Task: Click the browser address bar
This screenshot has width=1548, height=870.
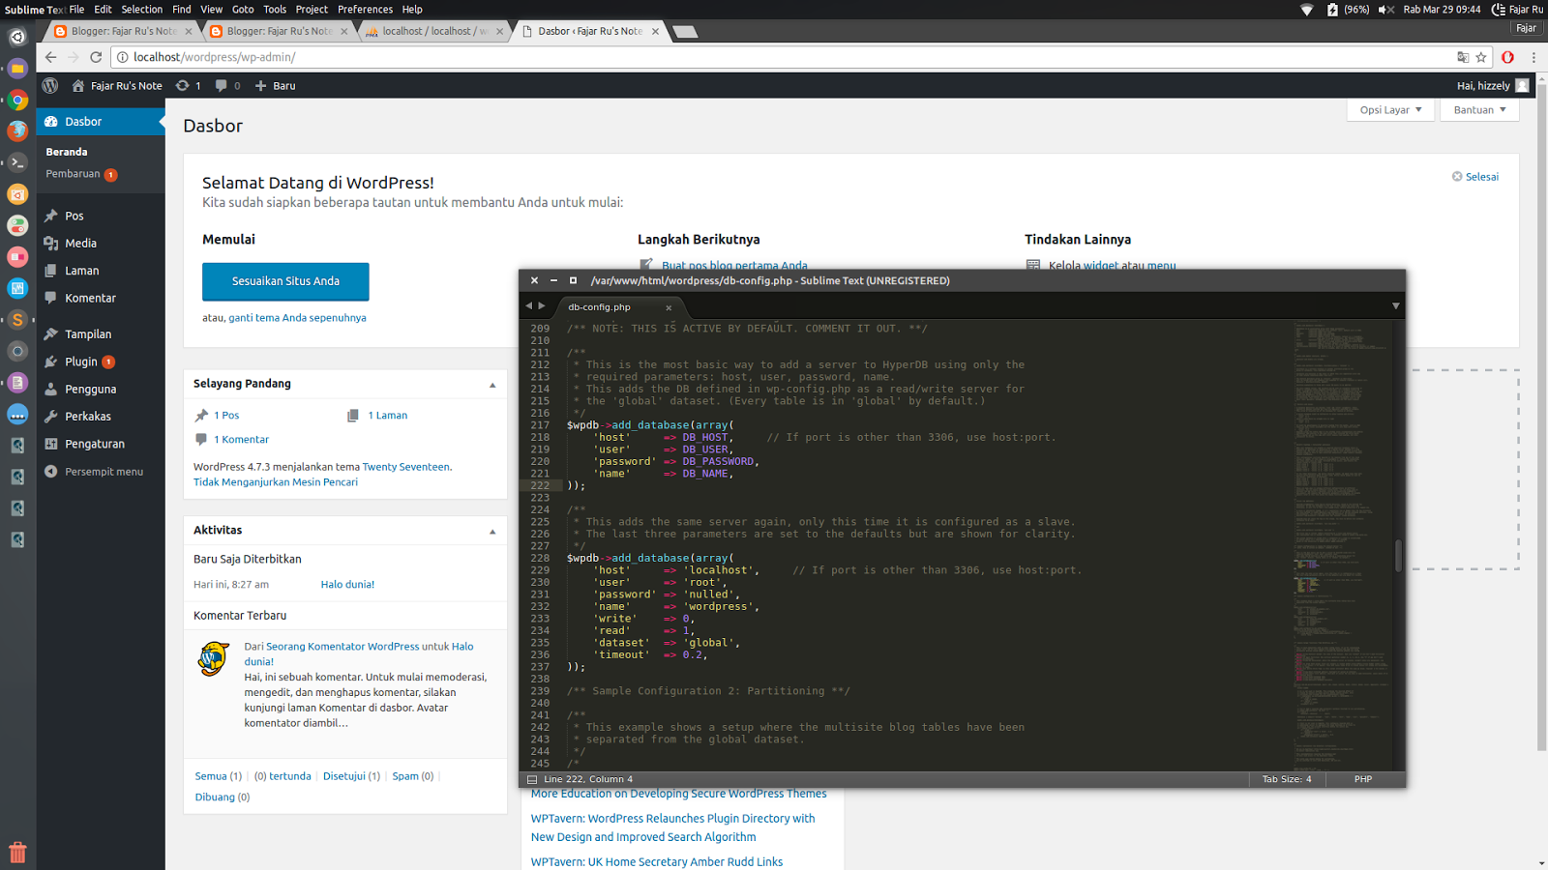Action: [x=387, y=57]
